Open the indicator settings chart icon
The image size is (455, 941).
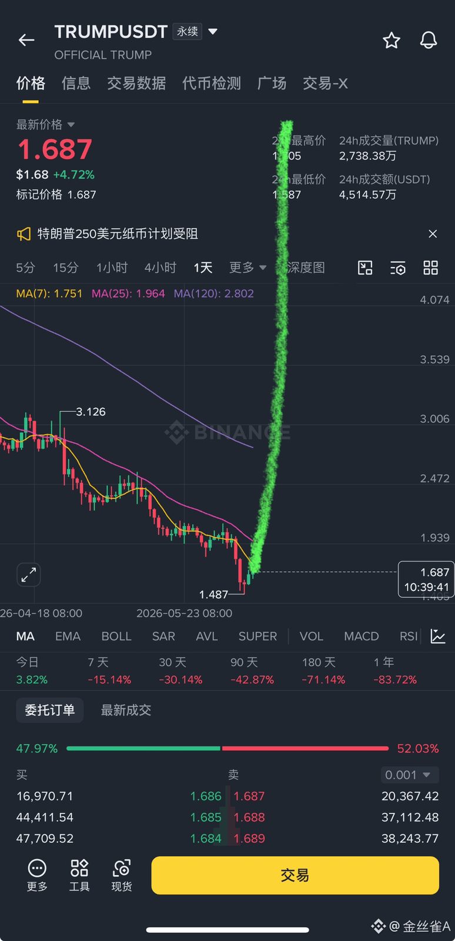438,636
